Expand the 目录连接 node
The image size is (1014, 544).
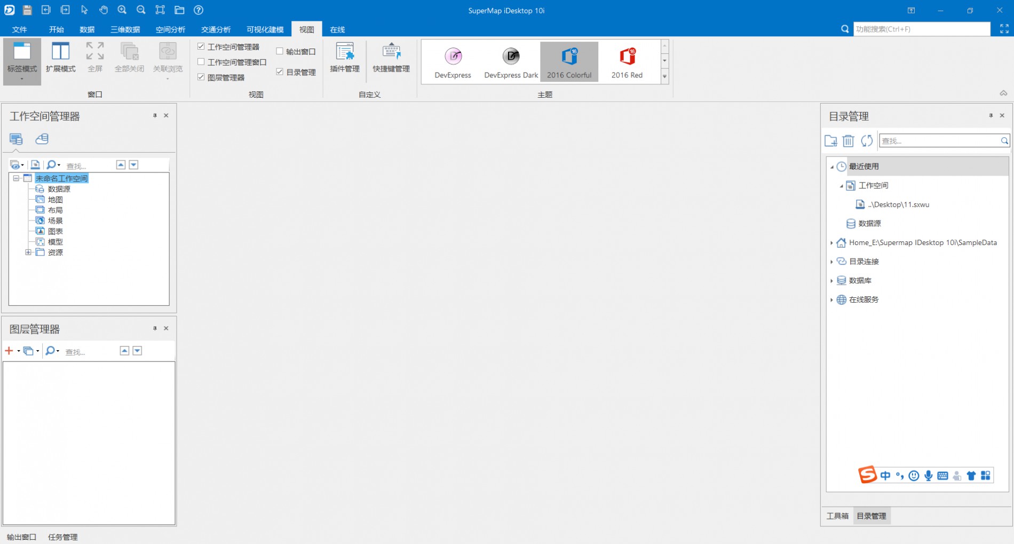coord(832,262)
